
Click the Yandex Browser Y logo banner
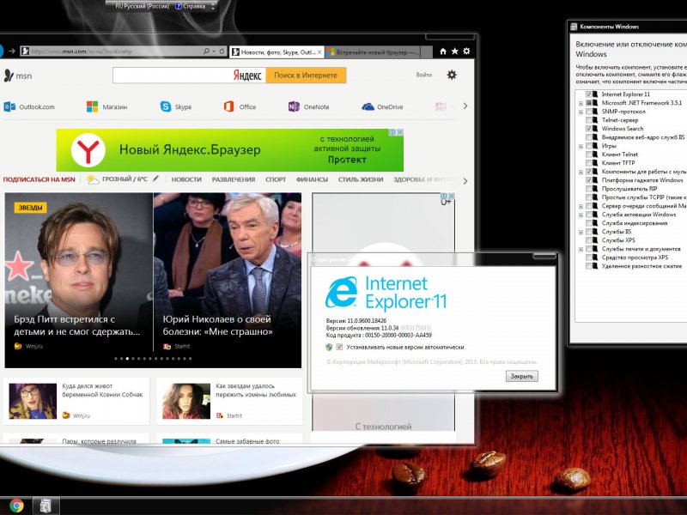coord(88,150)
